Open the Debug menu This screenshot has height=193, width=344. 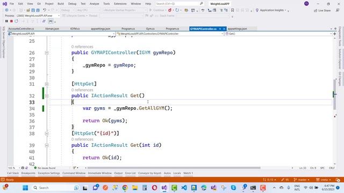(x=72, y=4)
